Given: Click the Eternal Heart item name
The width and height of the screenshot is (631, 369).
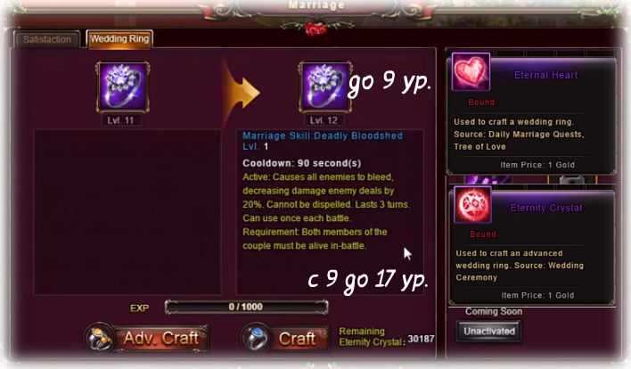Looking at the screenshot, I should pos(545,75).
